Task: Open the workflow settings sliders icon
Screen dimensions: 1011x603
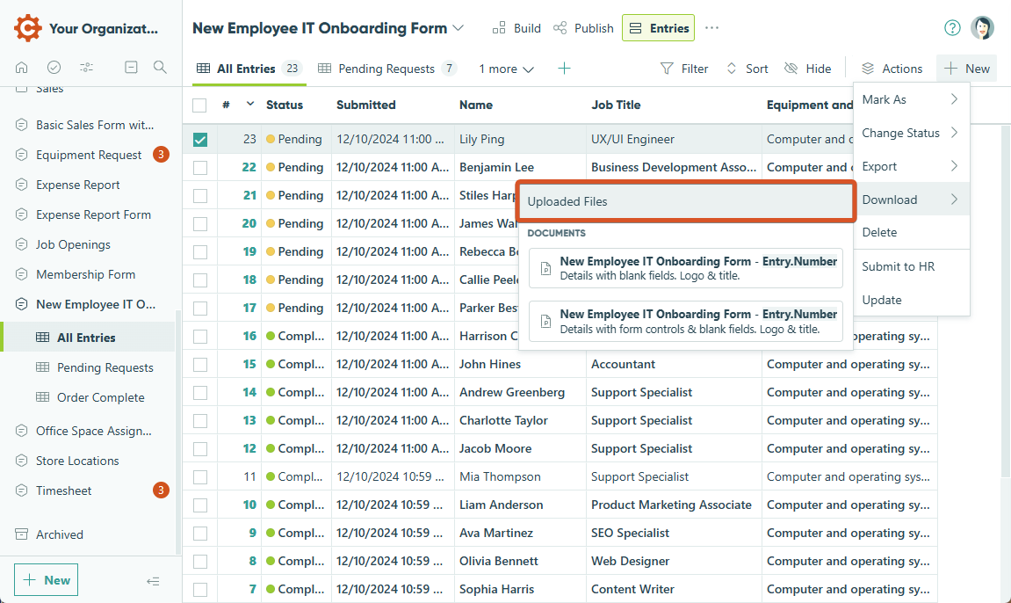Action: [86, 67]
